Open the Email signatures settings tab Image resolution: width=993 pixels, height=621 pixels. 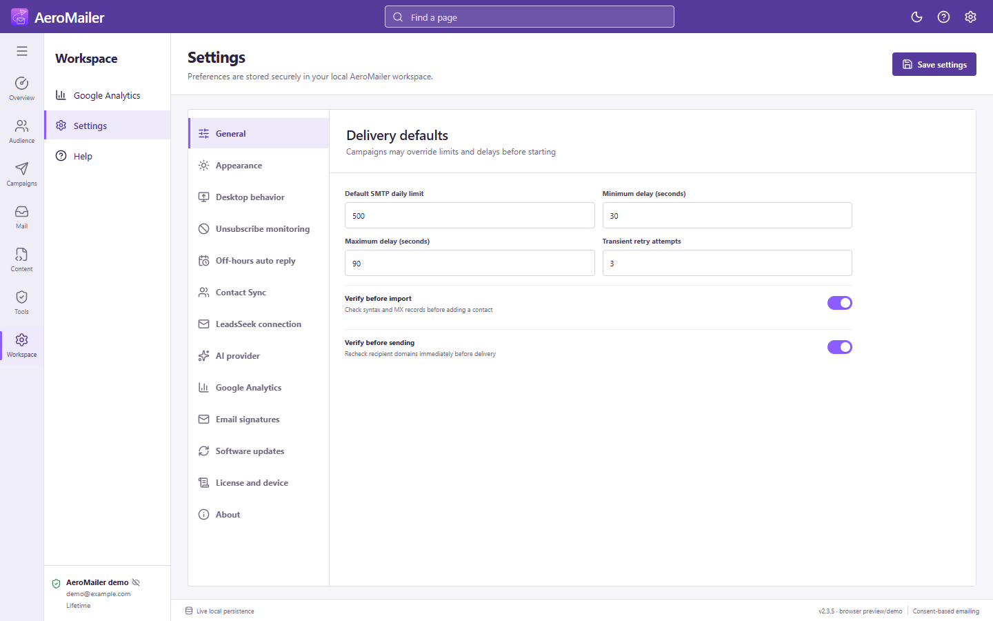click(259, 419)
